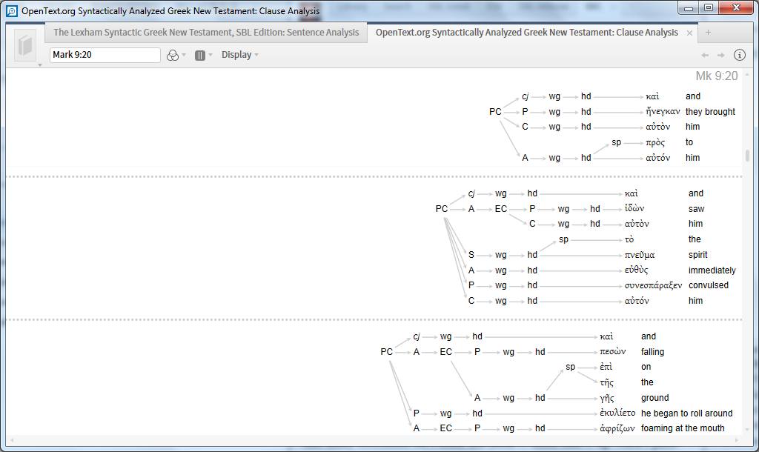The image size is (759, 452).
Task: Select Greek word τῆς
Action: pos(606,382)
